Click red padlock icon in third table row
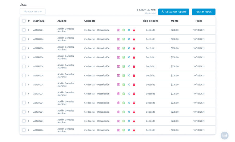The width and height of the screenshot is (235, 142). coord(134,48)
